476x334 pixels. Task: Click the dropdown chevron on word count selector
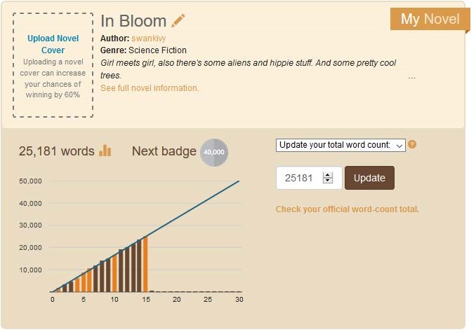tap(399, 146)
